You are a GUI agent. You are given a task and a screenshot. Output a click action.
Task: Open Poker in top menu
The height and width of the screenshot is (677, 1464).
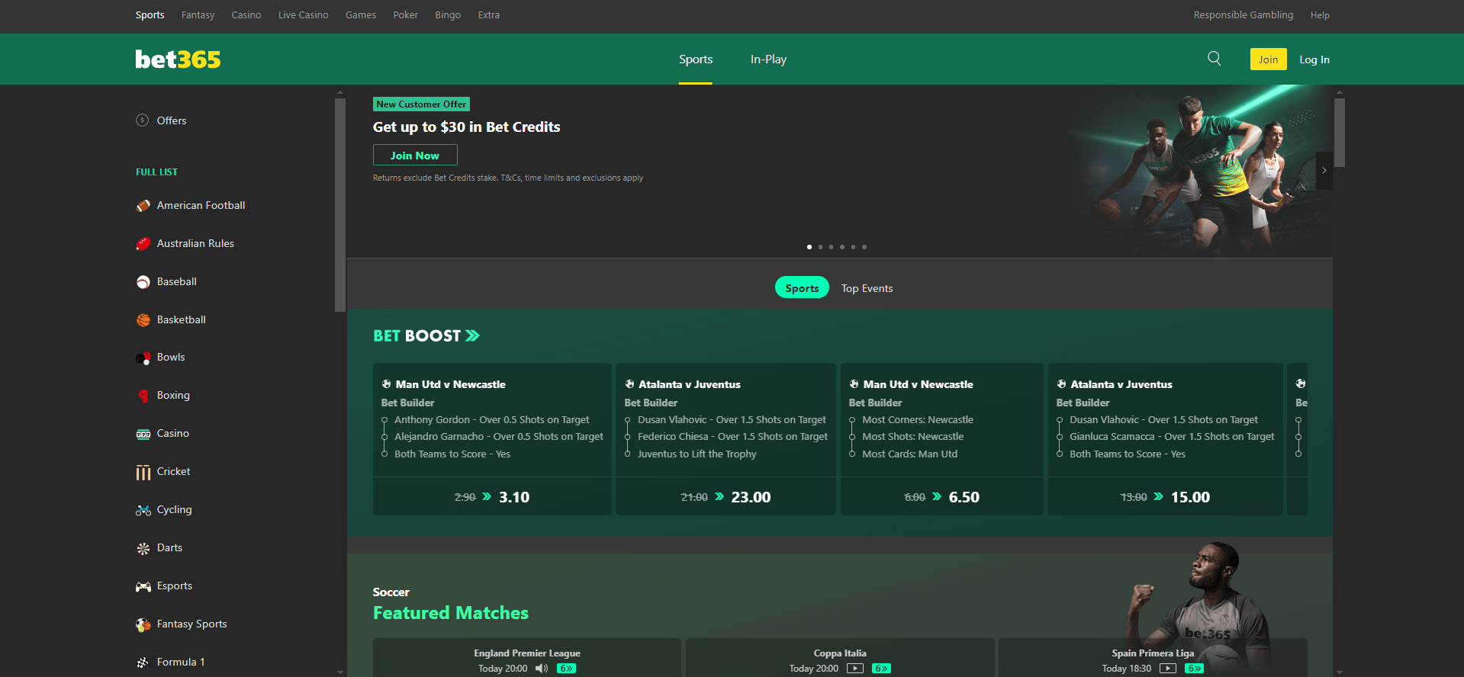[x=405, y=15]
